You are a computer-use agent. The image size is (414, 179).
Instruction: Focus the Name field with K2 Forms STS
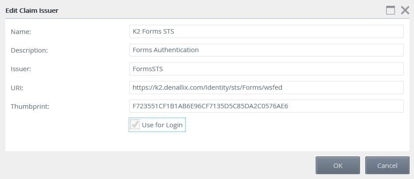coord(266,31)
